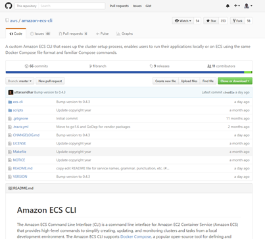This screenshot has height=239, width=265.
Task: Click Find file button
Action: coord(208,81)
